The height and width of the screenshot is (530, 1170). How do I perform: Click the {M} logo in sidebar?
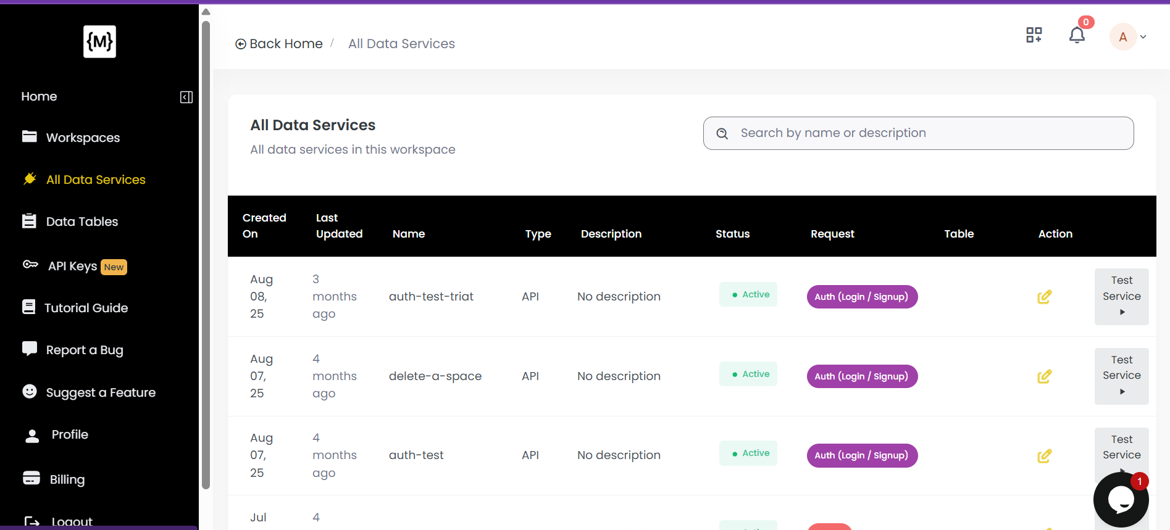click(99, 42)
